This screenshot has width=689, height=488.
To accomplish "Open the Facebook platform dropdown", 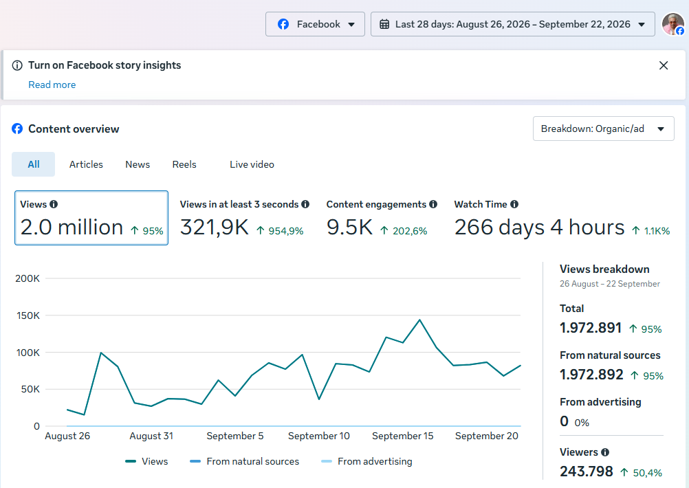I will (315, 24).
